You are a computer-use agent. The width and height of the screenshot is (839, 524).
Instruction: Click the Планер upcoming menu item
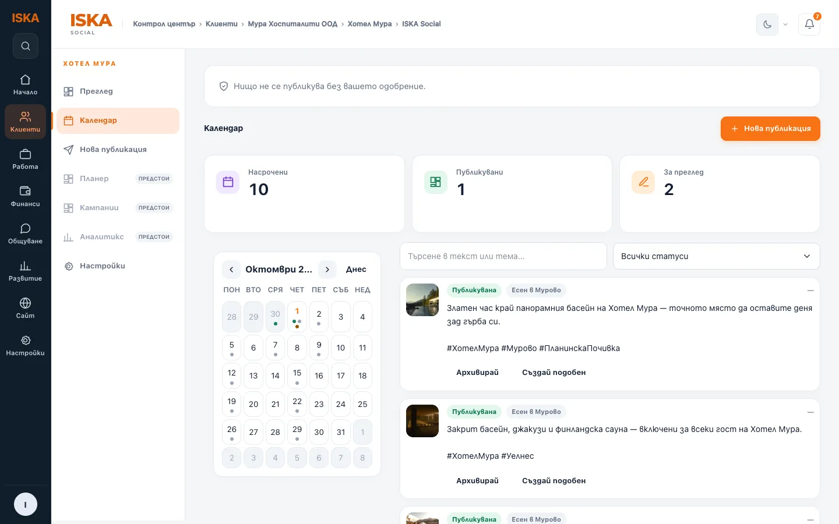pyautogui.click(x=118, y=179)
